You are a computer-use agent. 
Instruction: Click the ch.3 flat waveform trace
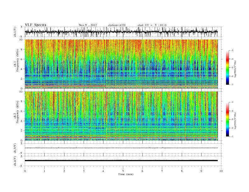tap(121, 148)
